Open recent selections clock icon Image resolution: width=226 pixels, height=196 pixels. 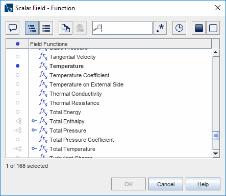coord(179,28)
